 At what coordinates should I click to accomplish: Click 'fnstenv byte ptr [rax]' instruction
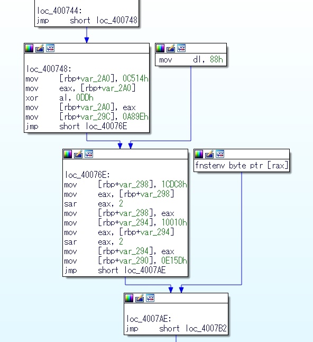click(x=242, y=166)
